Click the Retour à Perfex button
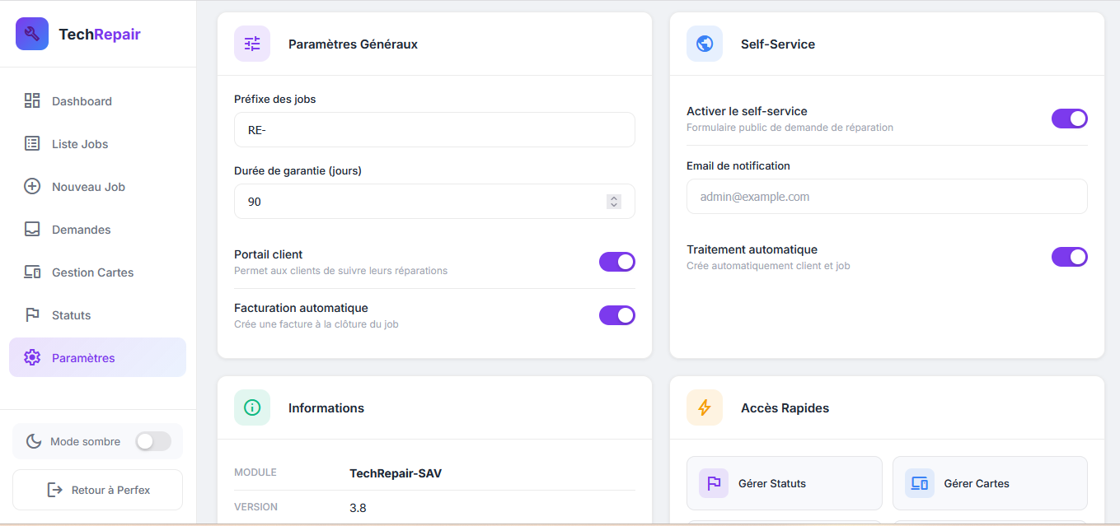 click(x=97, y=490)
